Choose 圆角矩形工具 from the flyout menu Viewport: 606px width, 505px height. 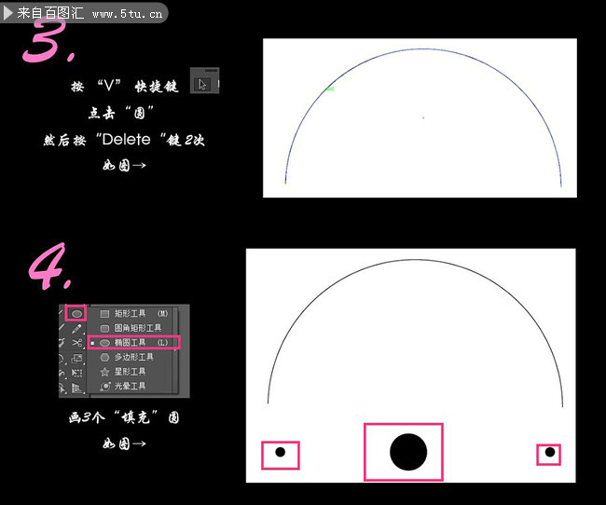coord(137,328)
